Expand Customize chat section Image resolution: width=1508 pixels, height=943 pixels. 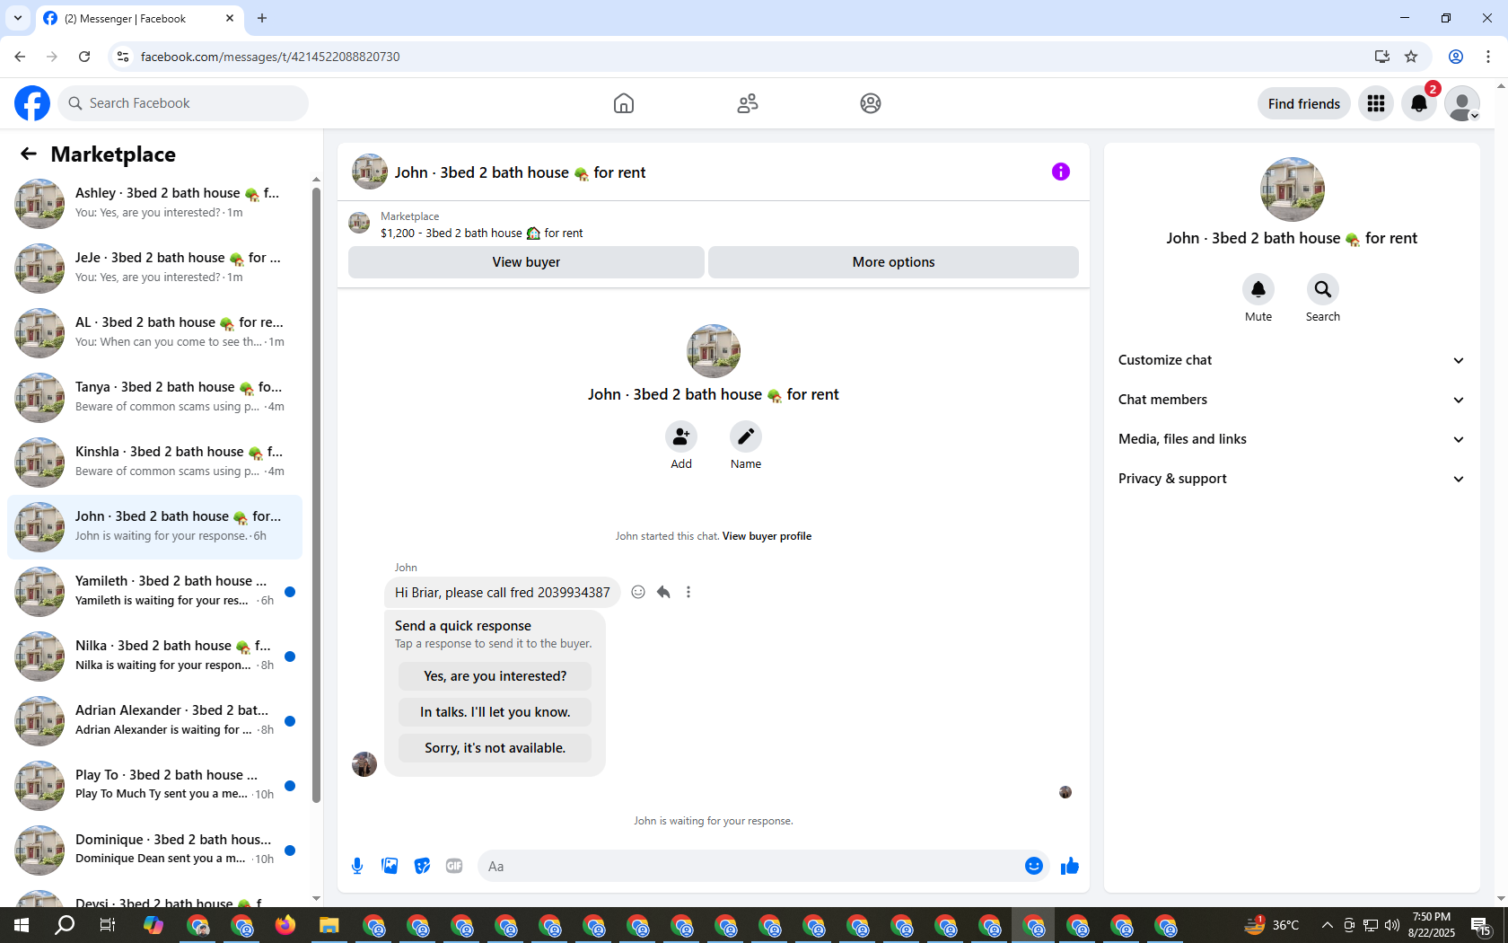point(1292,360)
